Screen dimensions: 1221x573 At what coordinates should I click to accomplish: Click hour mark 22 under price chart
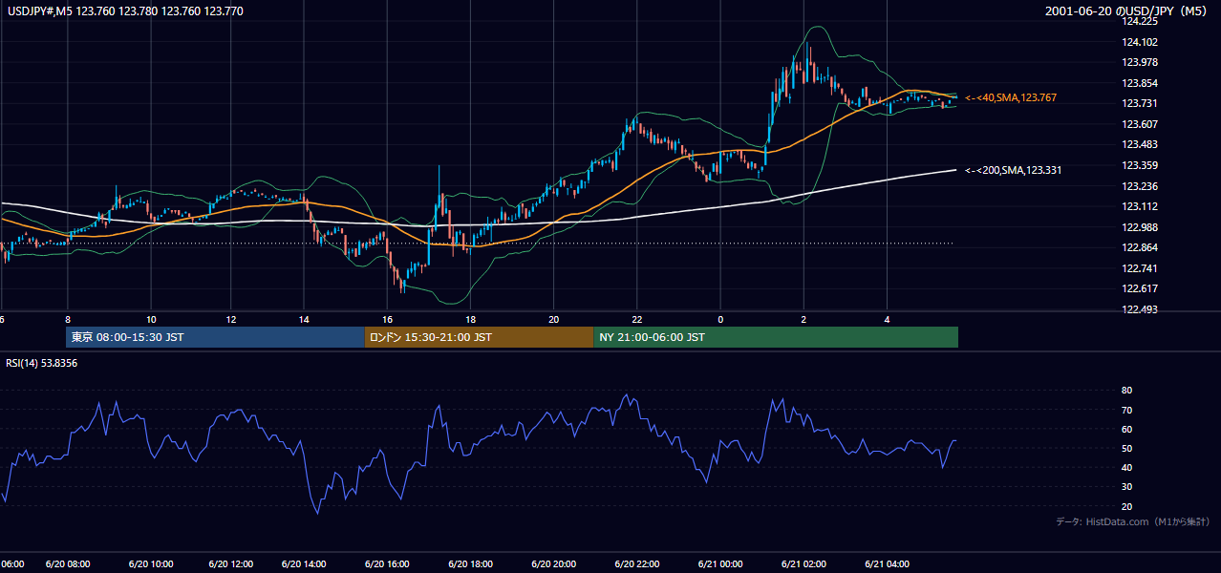pyautogui.click(x=637, y=320)
